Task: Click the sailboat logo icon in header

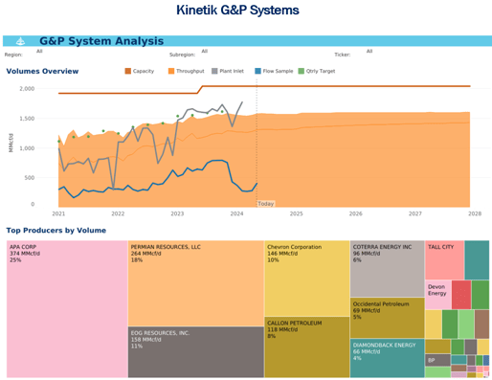Action: point(20,41)
